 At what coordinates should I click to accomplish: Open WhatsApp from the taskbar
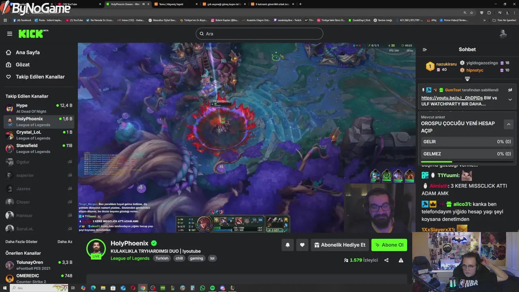[202, 288]
